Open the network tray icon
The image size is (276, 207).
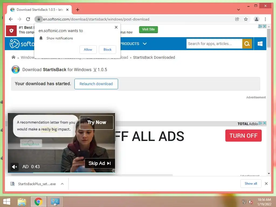tap(244, 202)
